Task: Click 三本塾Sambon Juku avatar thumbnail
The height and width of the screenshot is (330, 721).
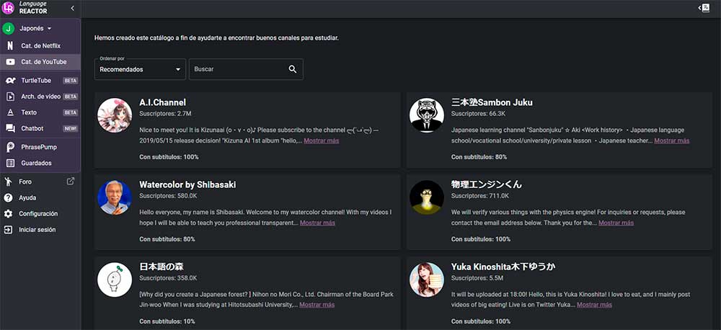Action: tap(427, 115)
